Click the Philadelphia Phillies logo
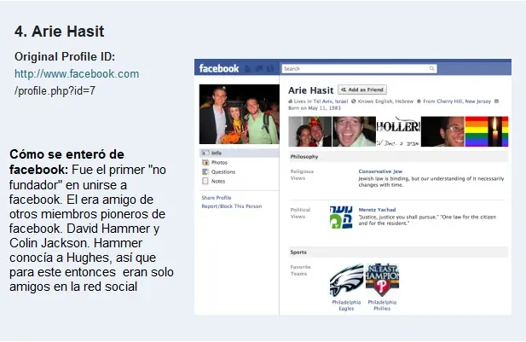The image size is (526, 342). point(382,280)
